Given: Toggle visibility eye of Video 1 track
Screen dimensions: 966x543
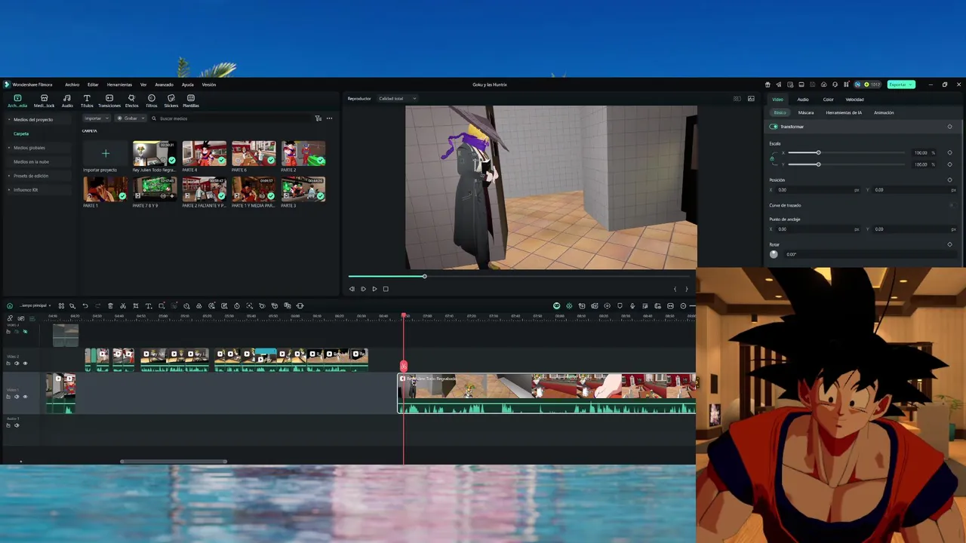Looking at the screenshot, I should tap(25, 397).
